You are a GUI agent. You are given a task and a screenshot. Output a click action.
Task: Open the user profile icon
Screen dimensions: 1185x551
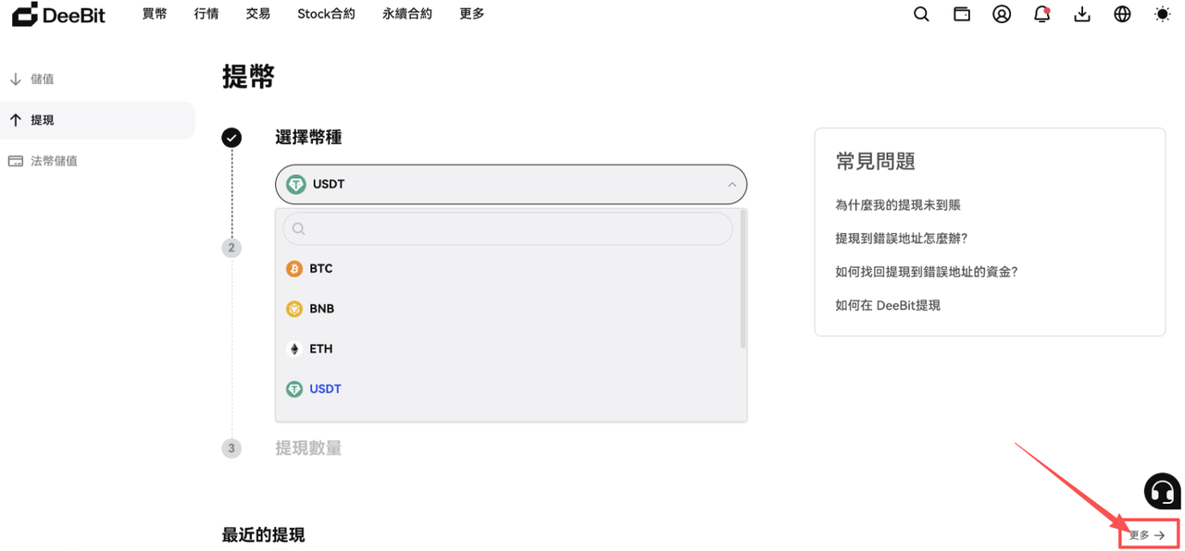(x=1002, y=14)
